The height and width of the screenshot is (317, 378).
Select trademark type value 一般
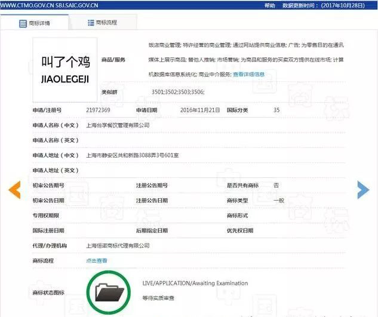coord(279,201)
